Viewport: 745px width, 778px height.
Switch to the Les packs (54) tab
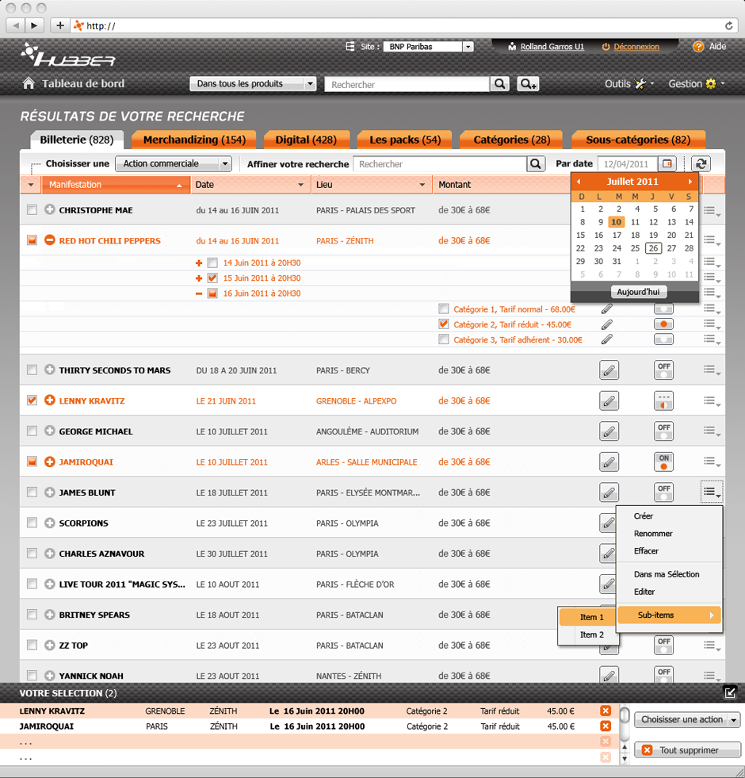[x=405, y=140]
